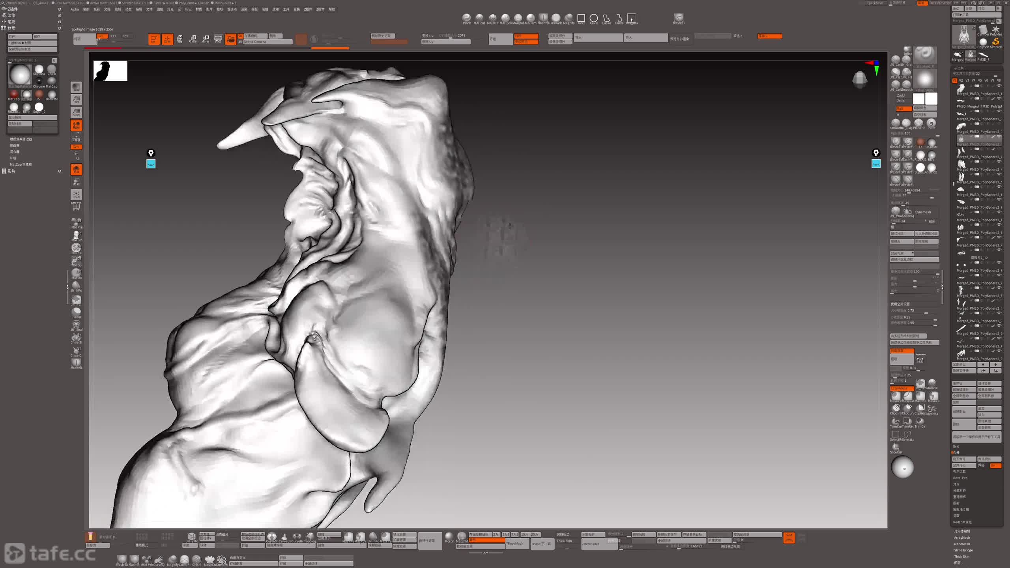The image size is (1010, 568).
Task: Click the Planar brush in left shelf
Action: [76, 312]
